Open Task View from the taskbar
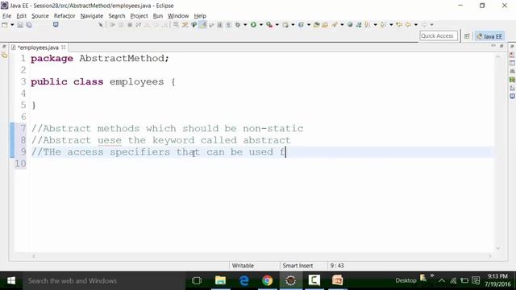Screen dimensions: 516x290 pos(197,280)
